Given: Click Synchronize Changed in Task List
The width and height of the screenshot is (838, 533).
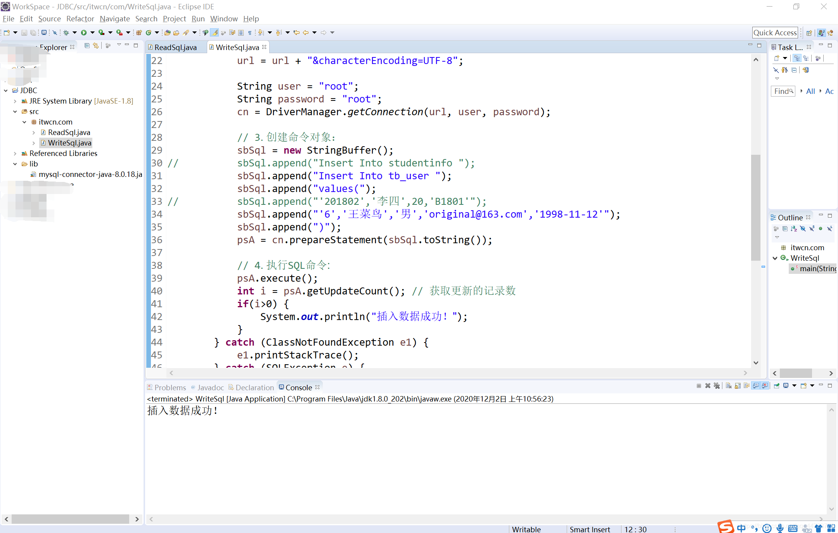Looking at the screenshot, I should pyautogui.click(x=806, y=70).
